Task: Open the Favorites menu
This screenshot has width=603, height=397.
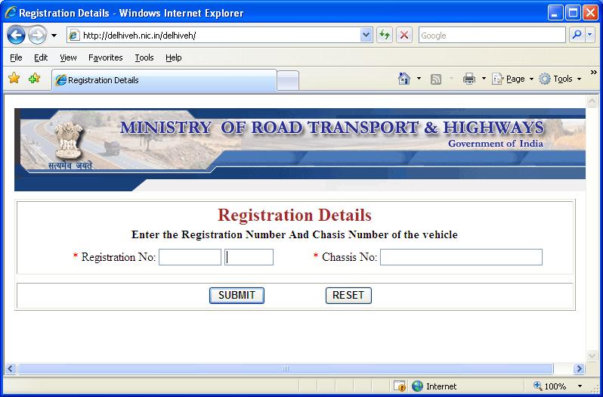Action: click(x=105, y=57)
